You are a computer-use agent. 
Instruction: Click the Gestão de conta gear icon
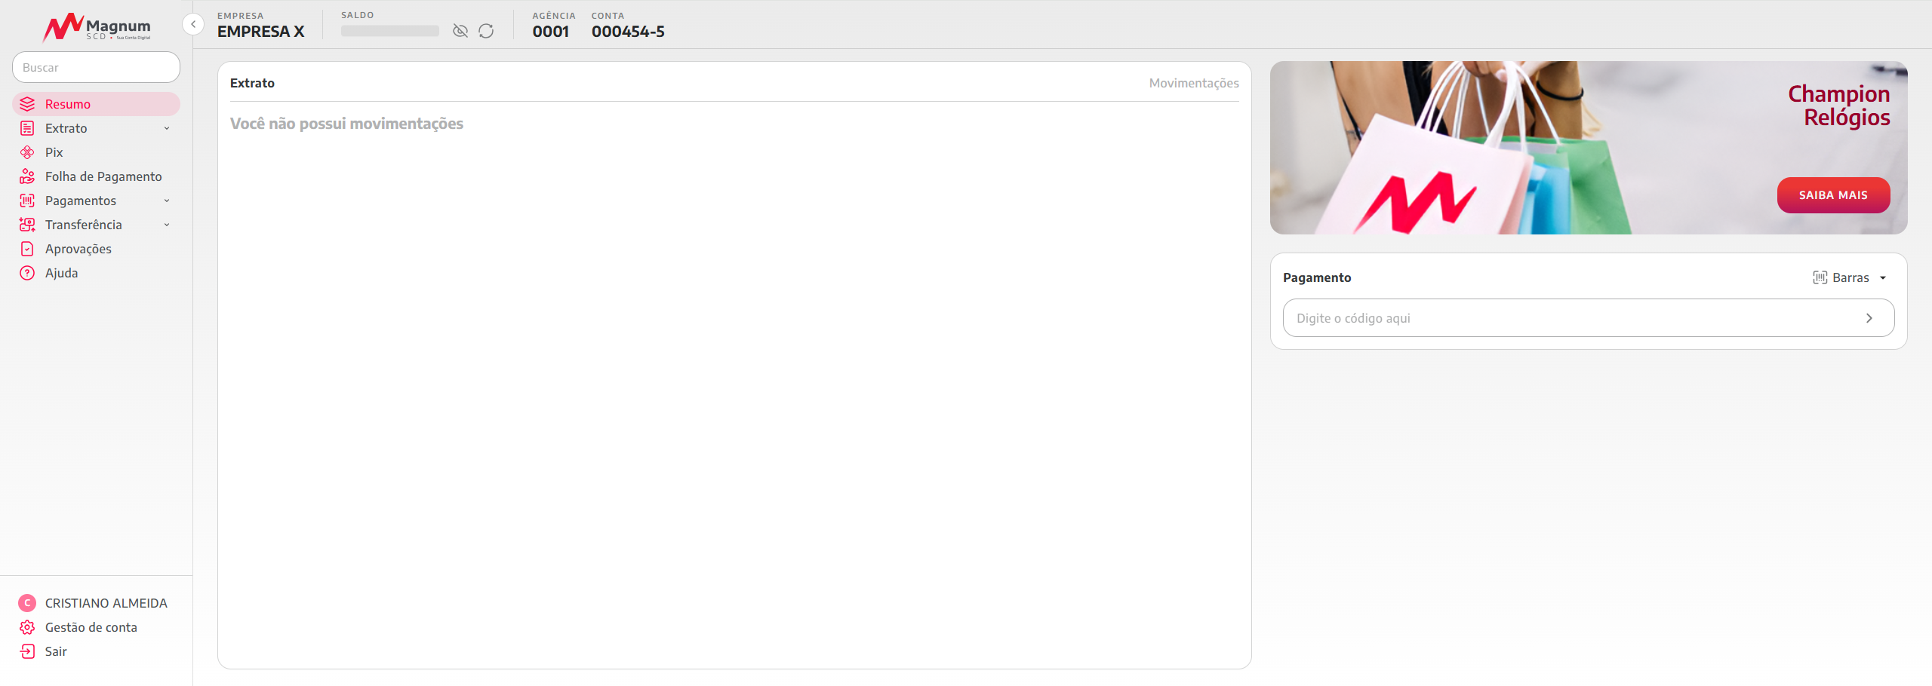[27, 627]
